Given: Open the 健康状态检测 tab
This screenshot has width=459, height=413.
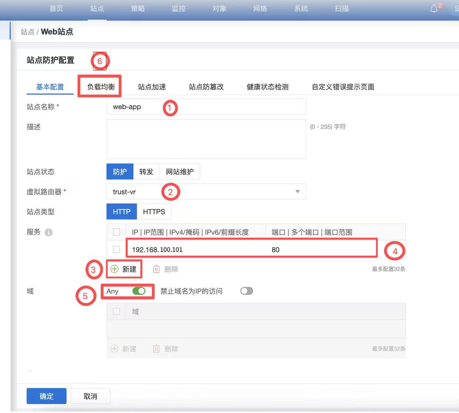Looking at the screenshot, I should point(268,87).
